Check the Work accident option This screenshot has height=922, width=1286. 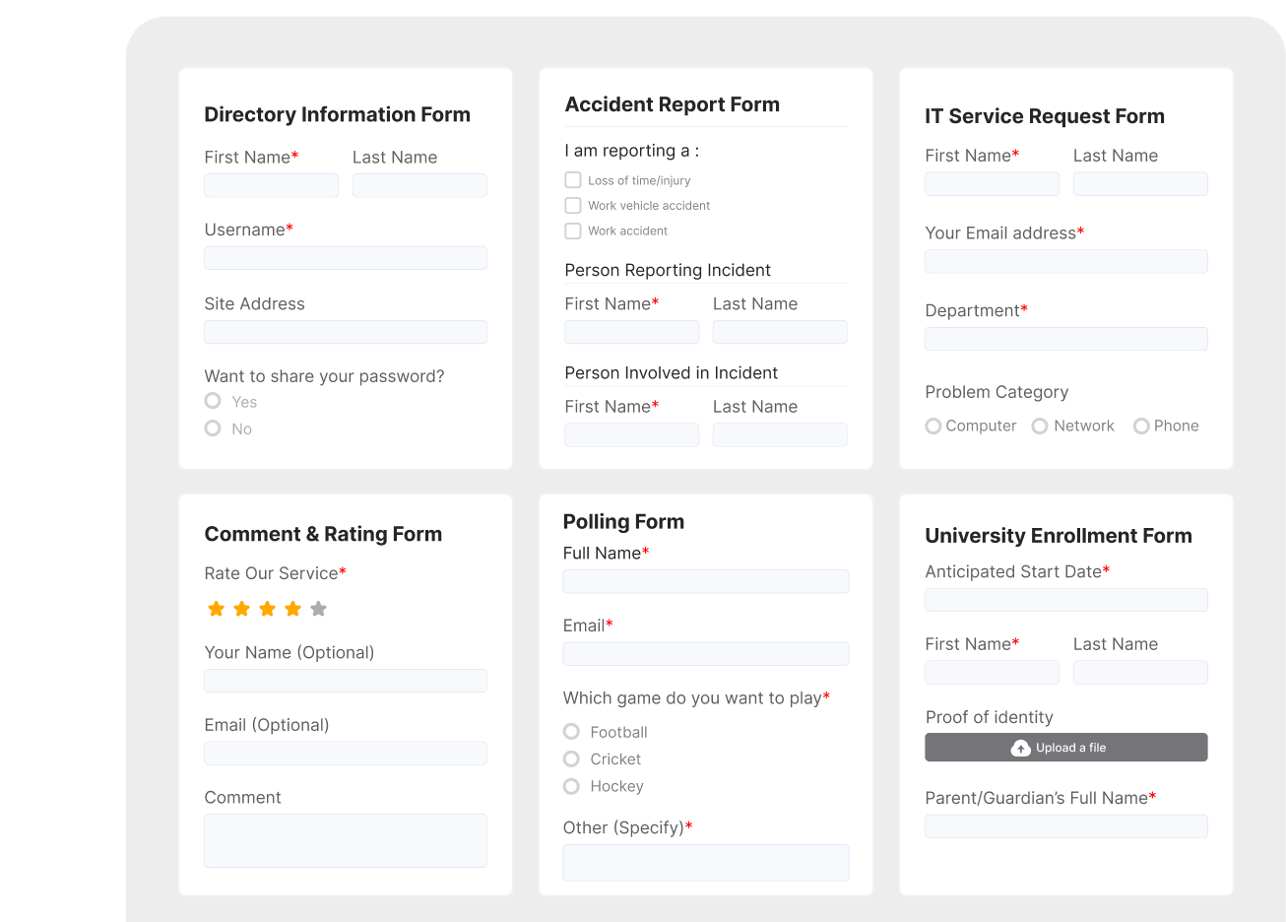click(x=573, y=230)
